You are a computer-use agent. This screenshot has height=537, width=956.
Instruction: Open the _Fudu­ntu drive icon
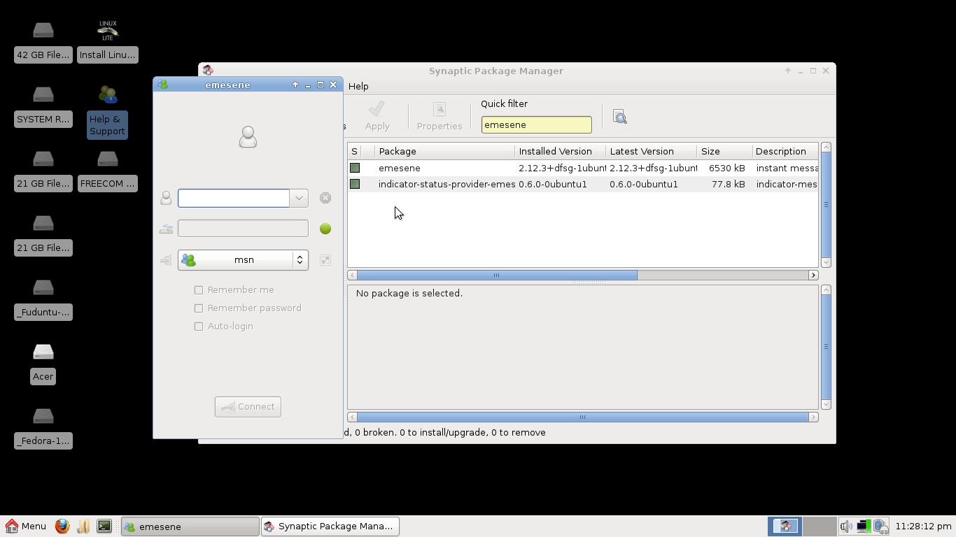pyautogui.click(x=43, y=299)
